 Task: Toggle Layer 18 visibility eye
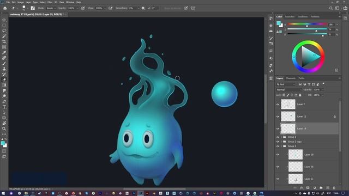[278, 155]
